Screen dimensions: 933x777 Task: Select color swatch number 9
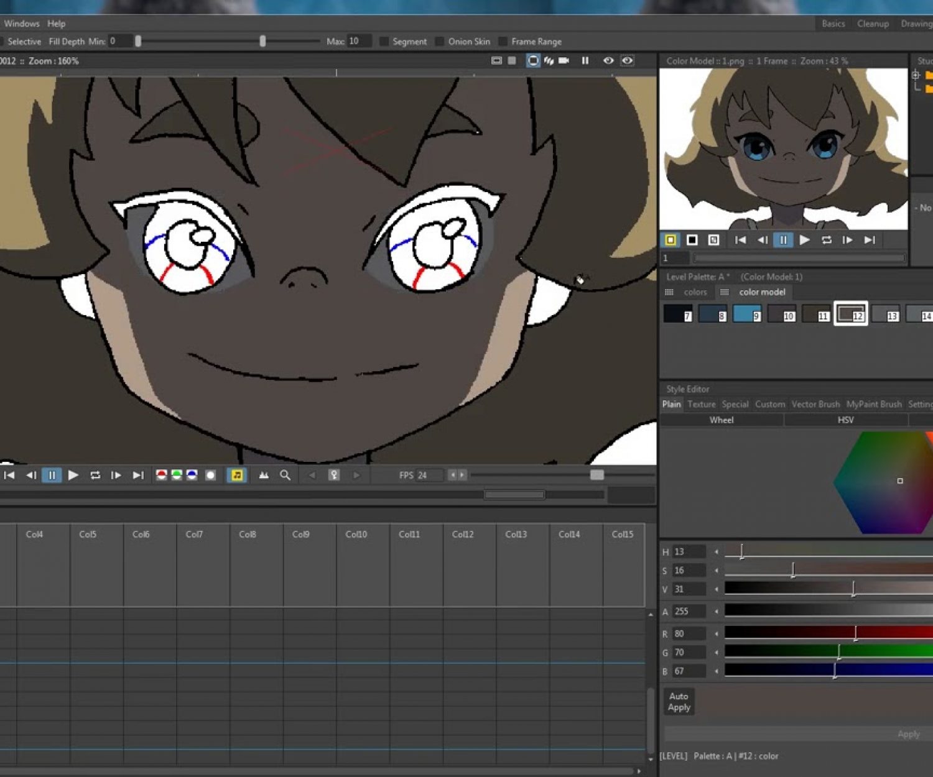point(747,314)
